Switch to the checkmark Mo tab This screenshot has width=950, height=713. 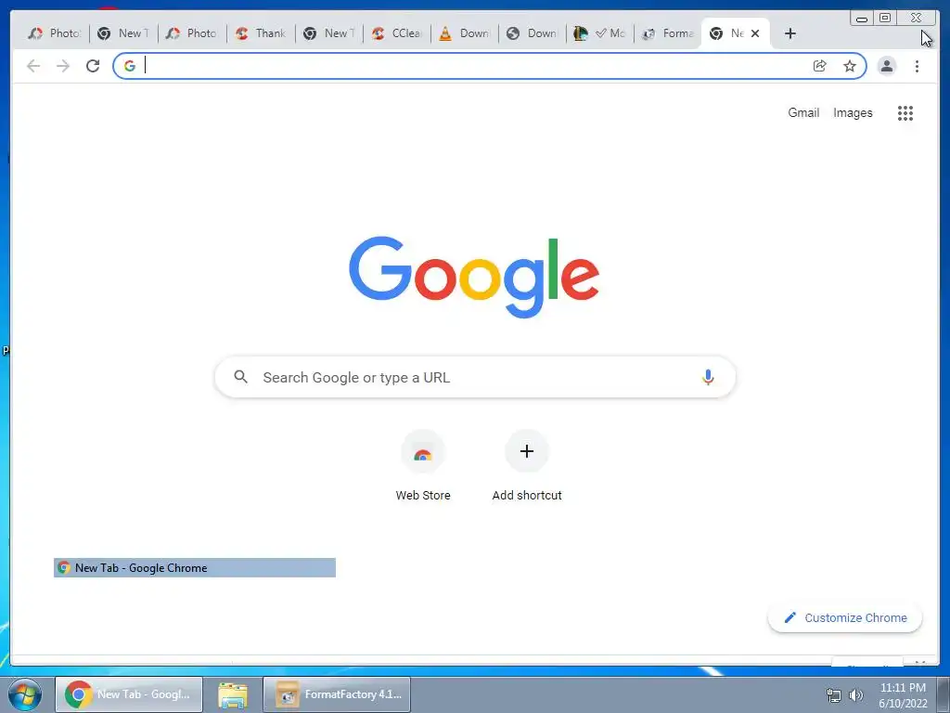pos(600,33)
